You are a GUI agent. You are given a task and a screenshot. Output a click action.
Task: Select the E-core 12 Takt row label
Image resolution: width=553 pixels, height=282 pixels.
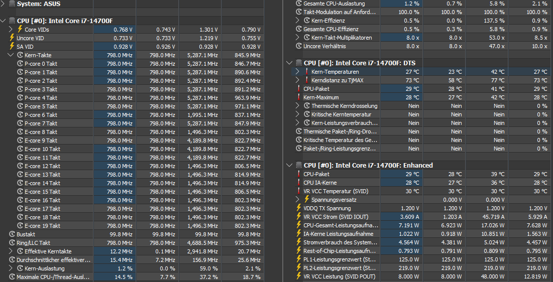pyautogui.click(x=42, y=166)
